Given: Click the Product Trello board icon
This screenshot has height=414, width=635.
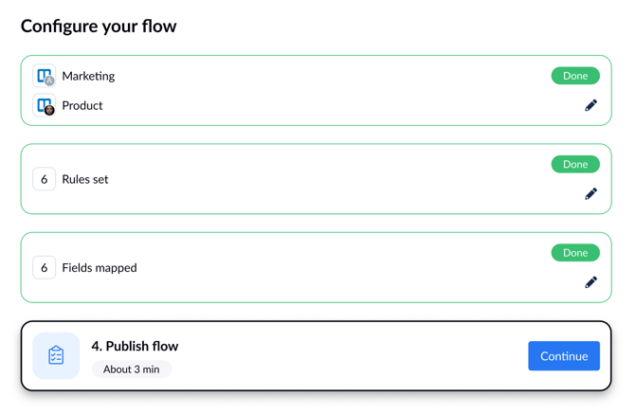Looking at the screenshot, I should pos(45,106).
